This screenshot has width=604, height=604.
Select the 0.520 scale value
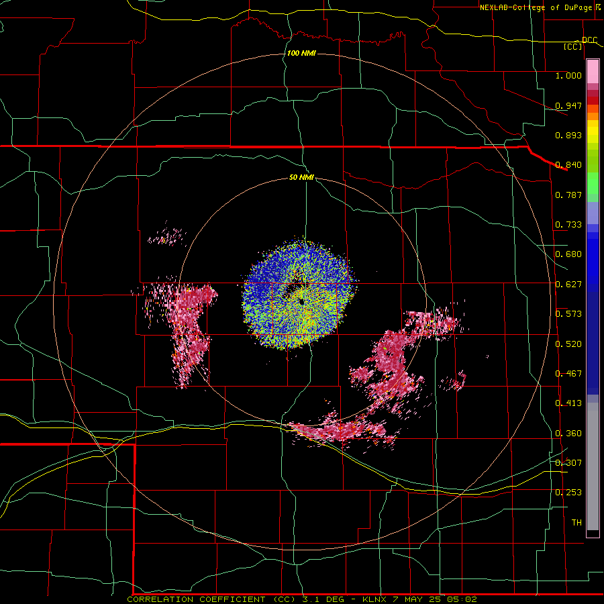[x=568, y=344]
